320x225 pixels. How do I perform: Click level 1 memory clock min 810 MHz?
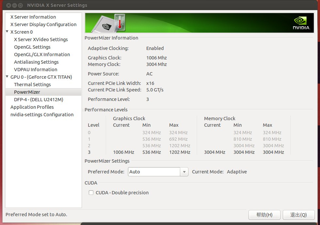[x=243, y=139]
